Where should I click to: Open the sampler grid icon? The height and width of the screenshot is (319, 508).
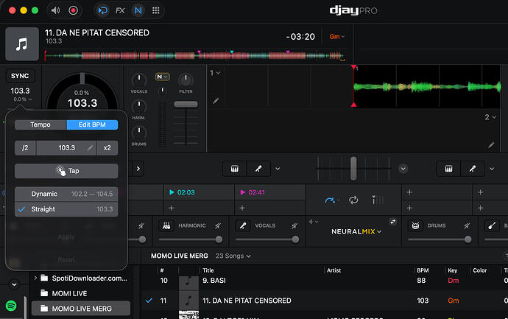156,10
